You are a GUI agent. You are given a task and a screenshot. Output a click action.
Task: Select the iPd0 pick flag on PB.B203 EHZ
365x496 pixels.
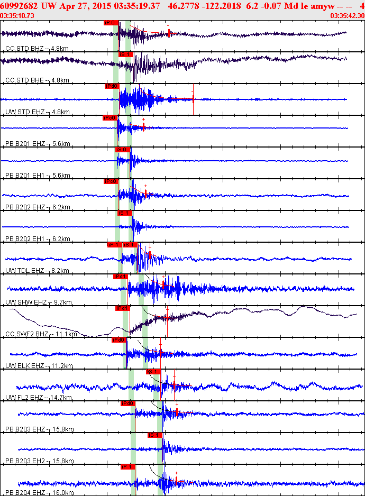point(128,403)
